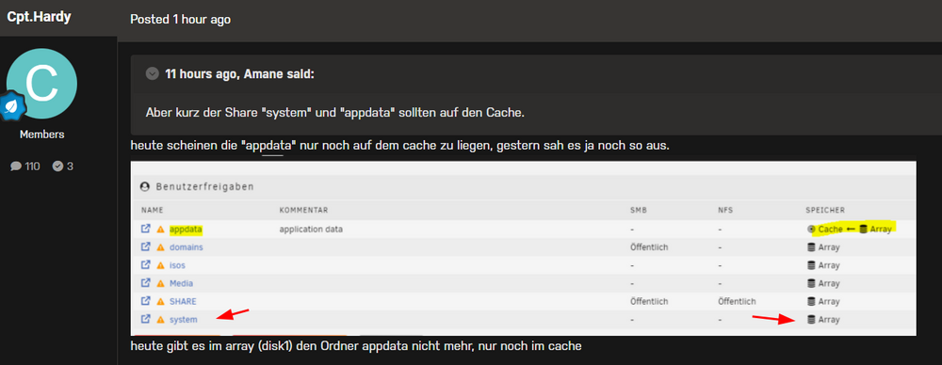The width and height of the screenshot is (942, 365).
Task: Click the speech bubble post count icon
Action: [16, 167]
